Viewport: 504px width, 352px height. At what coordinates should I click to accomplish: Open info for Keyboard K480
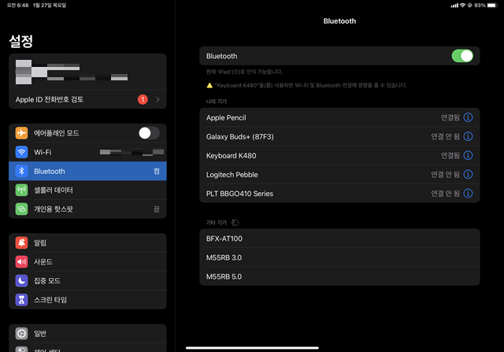click(x=468, y=155)
